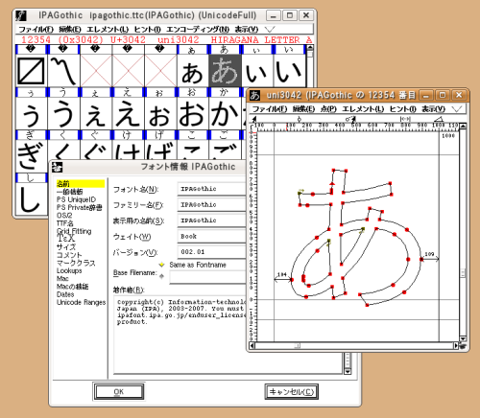Select the large う glyph cell
The image size is (480, 418).
coord(63,113)
